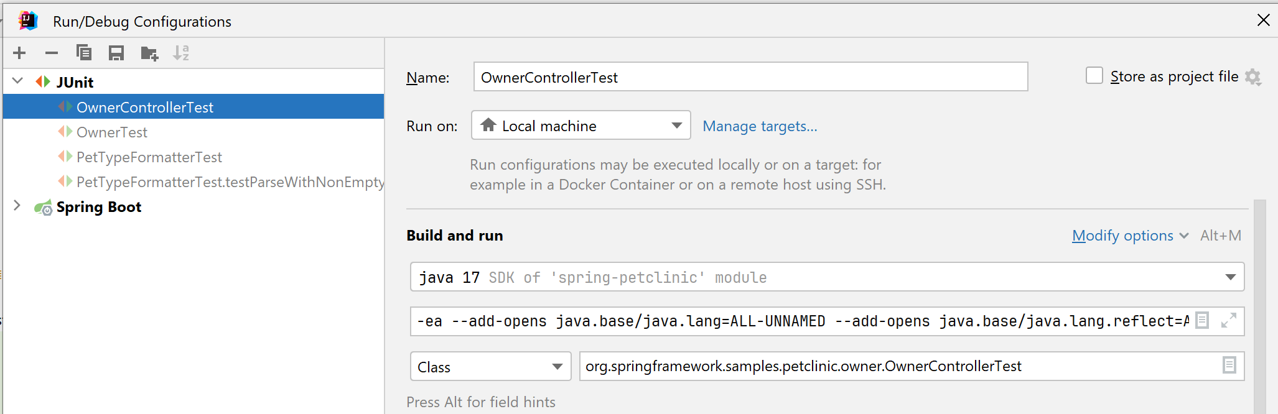
Task: Sort configurations alphabetically
Action: [x=181, y=53]
